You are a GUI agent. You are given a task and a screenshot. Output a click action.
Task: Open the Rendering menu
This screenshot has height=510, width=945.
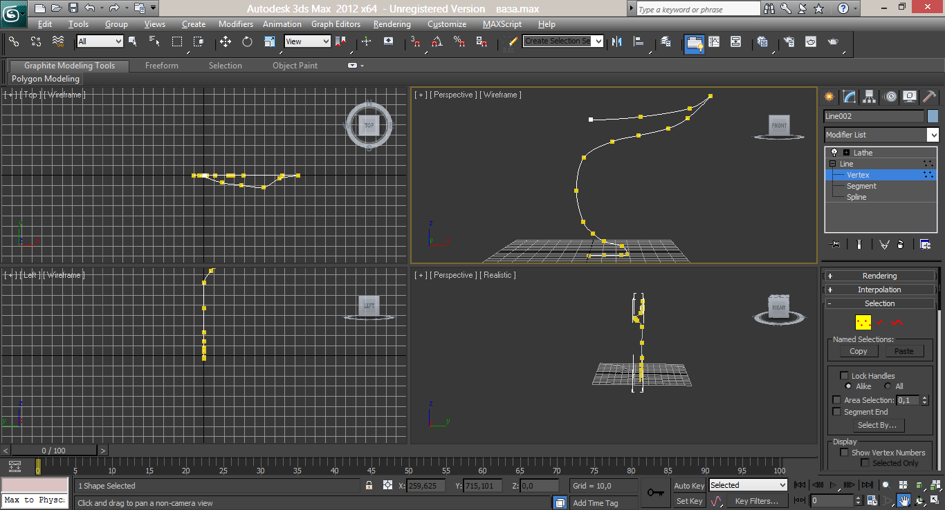392,24
